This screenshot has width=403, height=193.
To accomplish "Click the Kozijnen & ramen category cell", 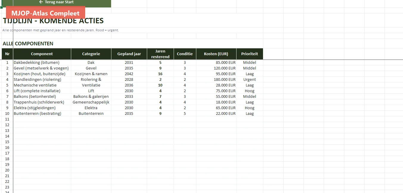I will pyautogui.click(x=91, y=74).
